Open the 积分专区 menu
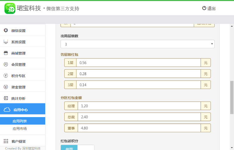Image resolution: width=234 pixels, height=150 pixels. [x=23, y=75]
